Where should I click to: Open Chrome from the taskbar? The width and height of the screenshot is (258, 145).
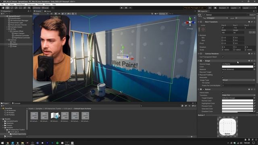coord(8,143)
